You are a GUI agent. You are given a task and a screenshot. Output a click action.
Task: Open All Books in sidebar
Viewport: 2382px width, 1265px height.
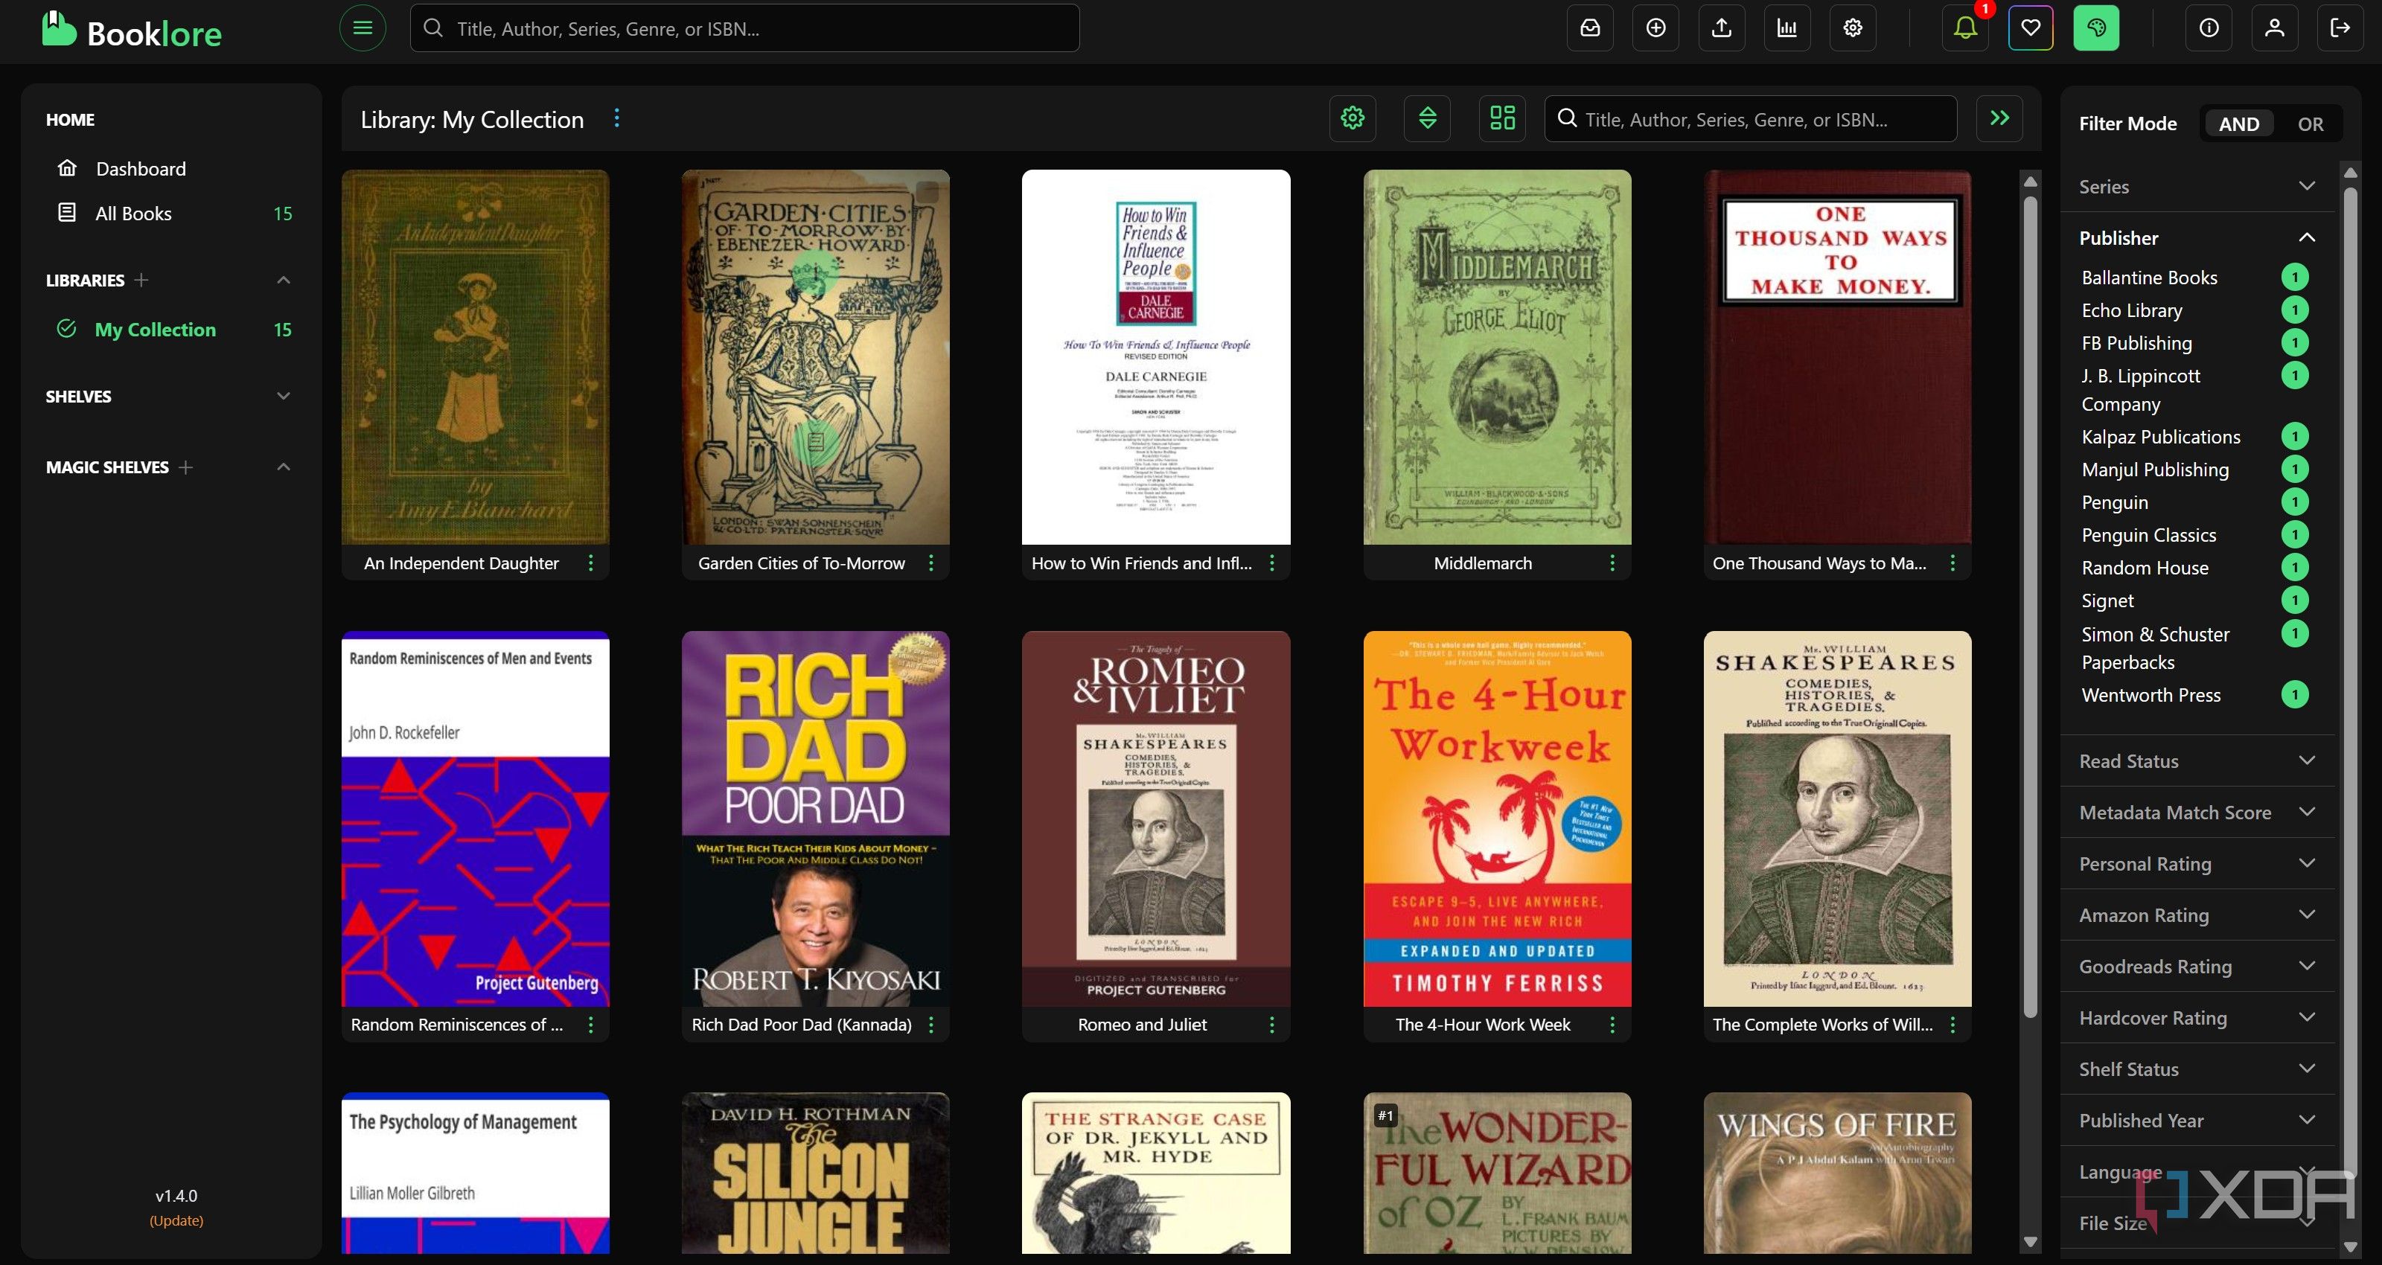174,214
